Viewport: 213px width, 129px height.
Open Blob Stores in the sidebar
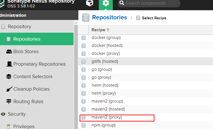(x=26, y=52)
